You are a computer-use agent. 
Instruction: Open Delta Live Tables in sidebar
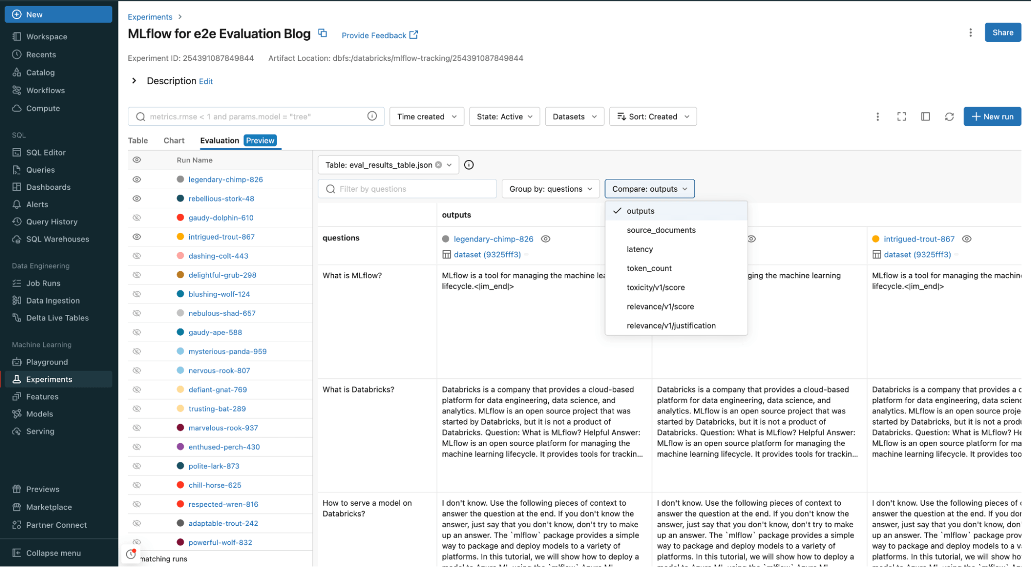[x=57, y=318]
